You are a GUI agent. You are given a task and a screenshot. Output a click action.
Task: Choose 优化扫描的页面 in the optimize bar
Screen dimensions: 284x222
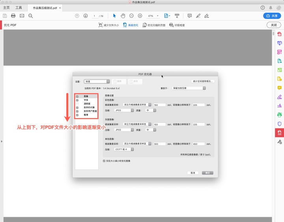pos(154,25)
